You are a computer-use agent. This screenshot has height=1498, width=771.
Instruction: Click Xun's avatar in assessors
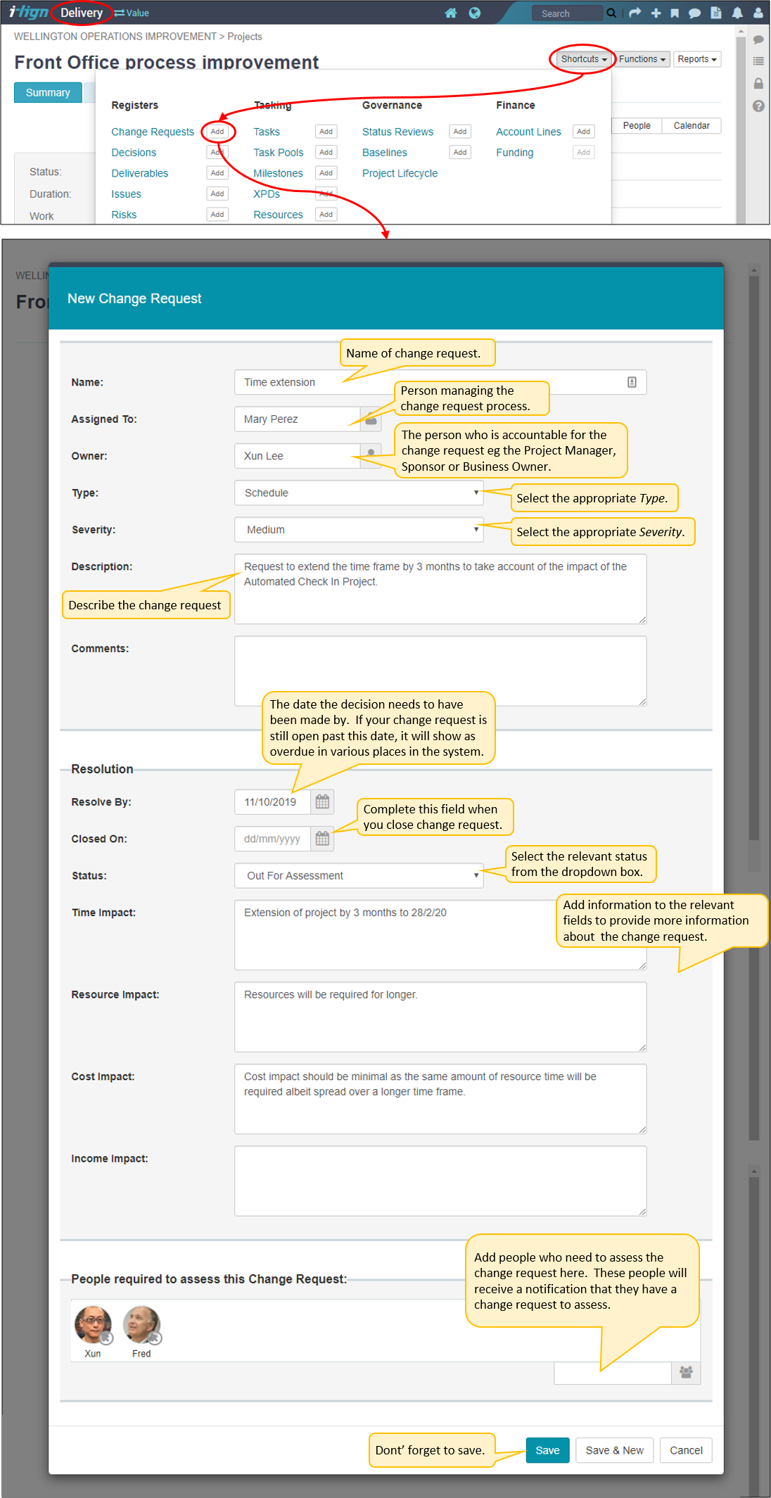coord(93,1324)
